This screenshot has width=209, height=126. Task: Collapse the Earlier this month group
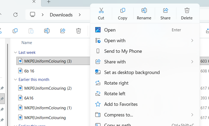point(15,80)
